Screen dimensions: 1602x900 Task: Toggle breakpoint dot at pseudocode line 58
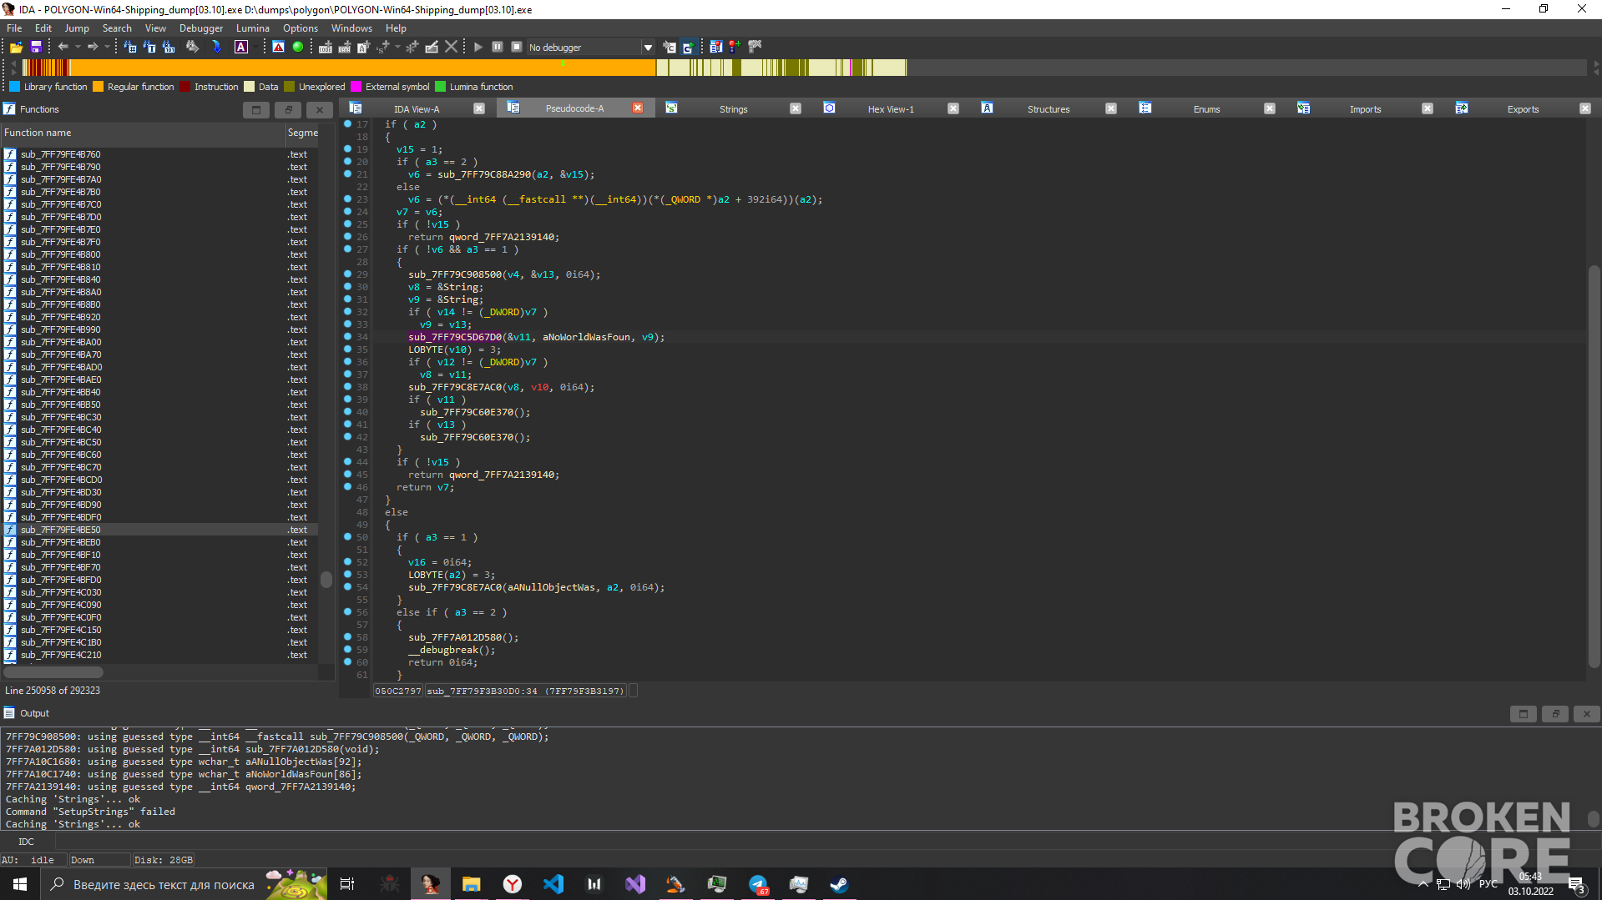click(348, 636)
